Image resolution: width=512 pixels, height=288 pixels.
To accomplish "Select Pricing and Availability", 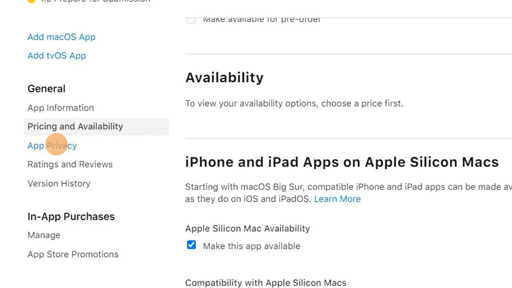I will click(x=75, y=126).
